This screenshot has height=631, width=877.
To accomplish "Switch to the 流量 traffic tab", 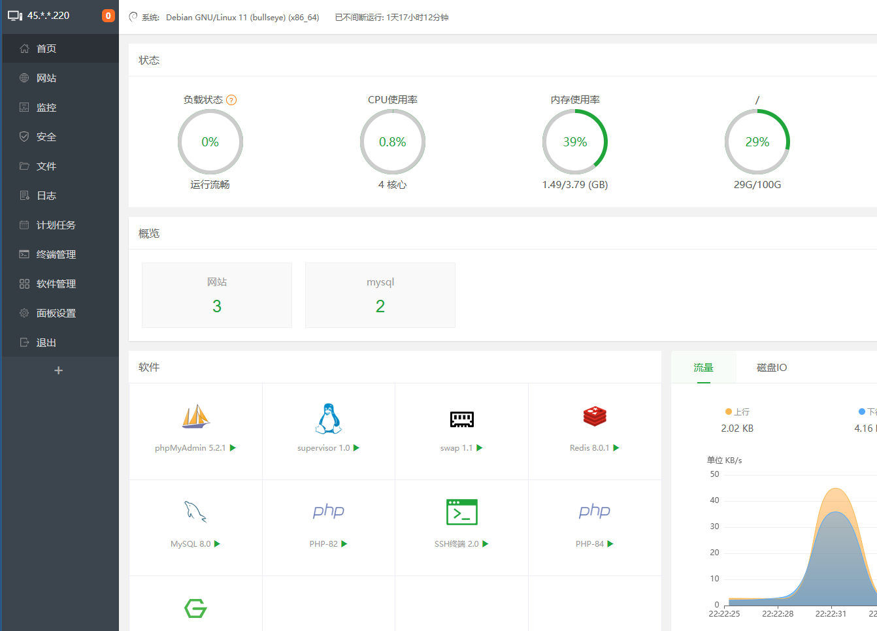I will 704,368.
